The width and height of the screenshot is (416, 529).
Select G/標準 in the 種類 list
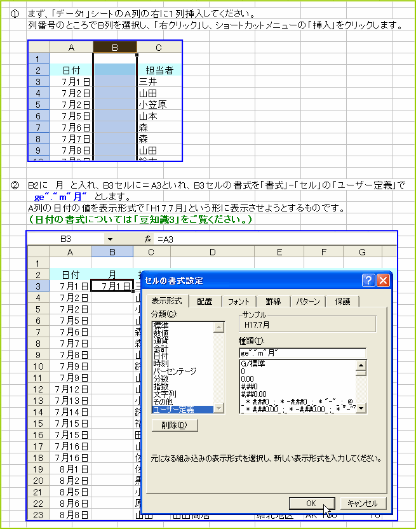click(298, 364)
